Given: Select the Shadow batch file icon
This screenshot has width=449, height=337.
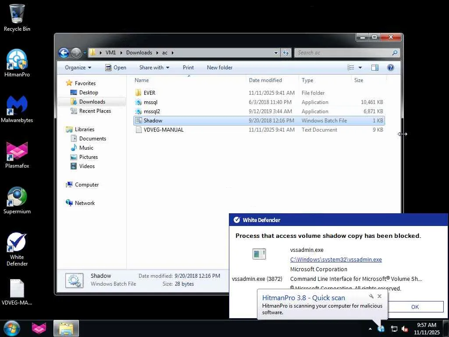Looking at the screenshot, I should (138, 121).
